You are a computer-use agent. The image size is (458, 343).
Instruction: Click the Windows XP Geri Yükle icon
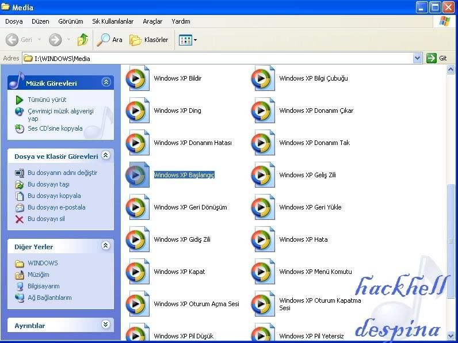(263, 207)
